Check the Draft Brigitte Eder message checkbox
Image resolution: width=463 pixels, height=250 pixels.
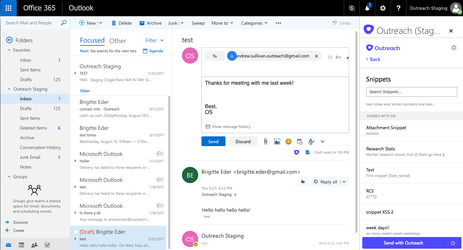point(76,232)
